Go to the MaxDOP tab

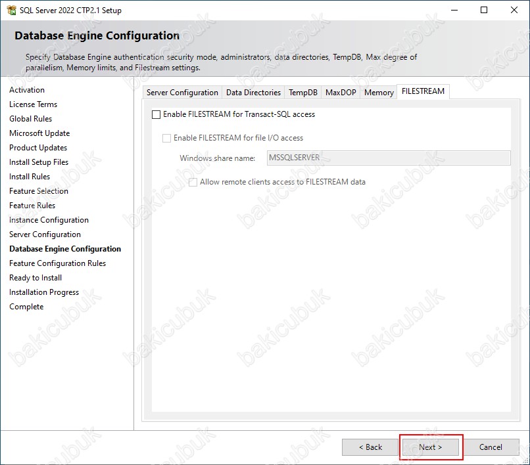pyautogui.click(x=341, y=93)
